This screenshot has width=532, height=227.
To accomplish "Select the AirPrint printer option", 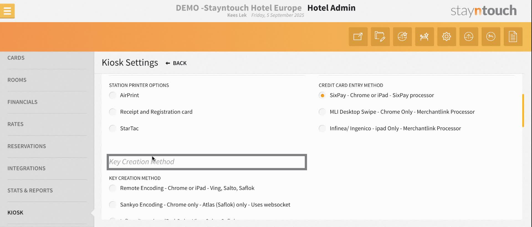I will (112, 95).
